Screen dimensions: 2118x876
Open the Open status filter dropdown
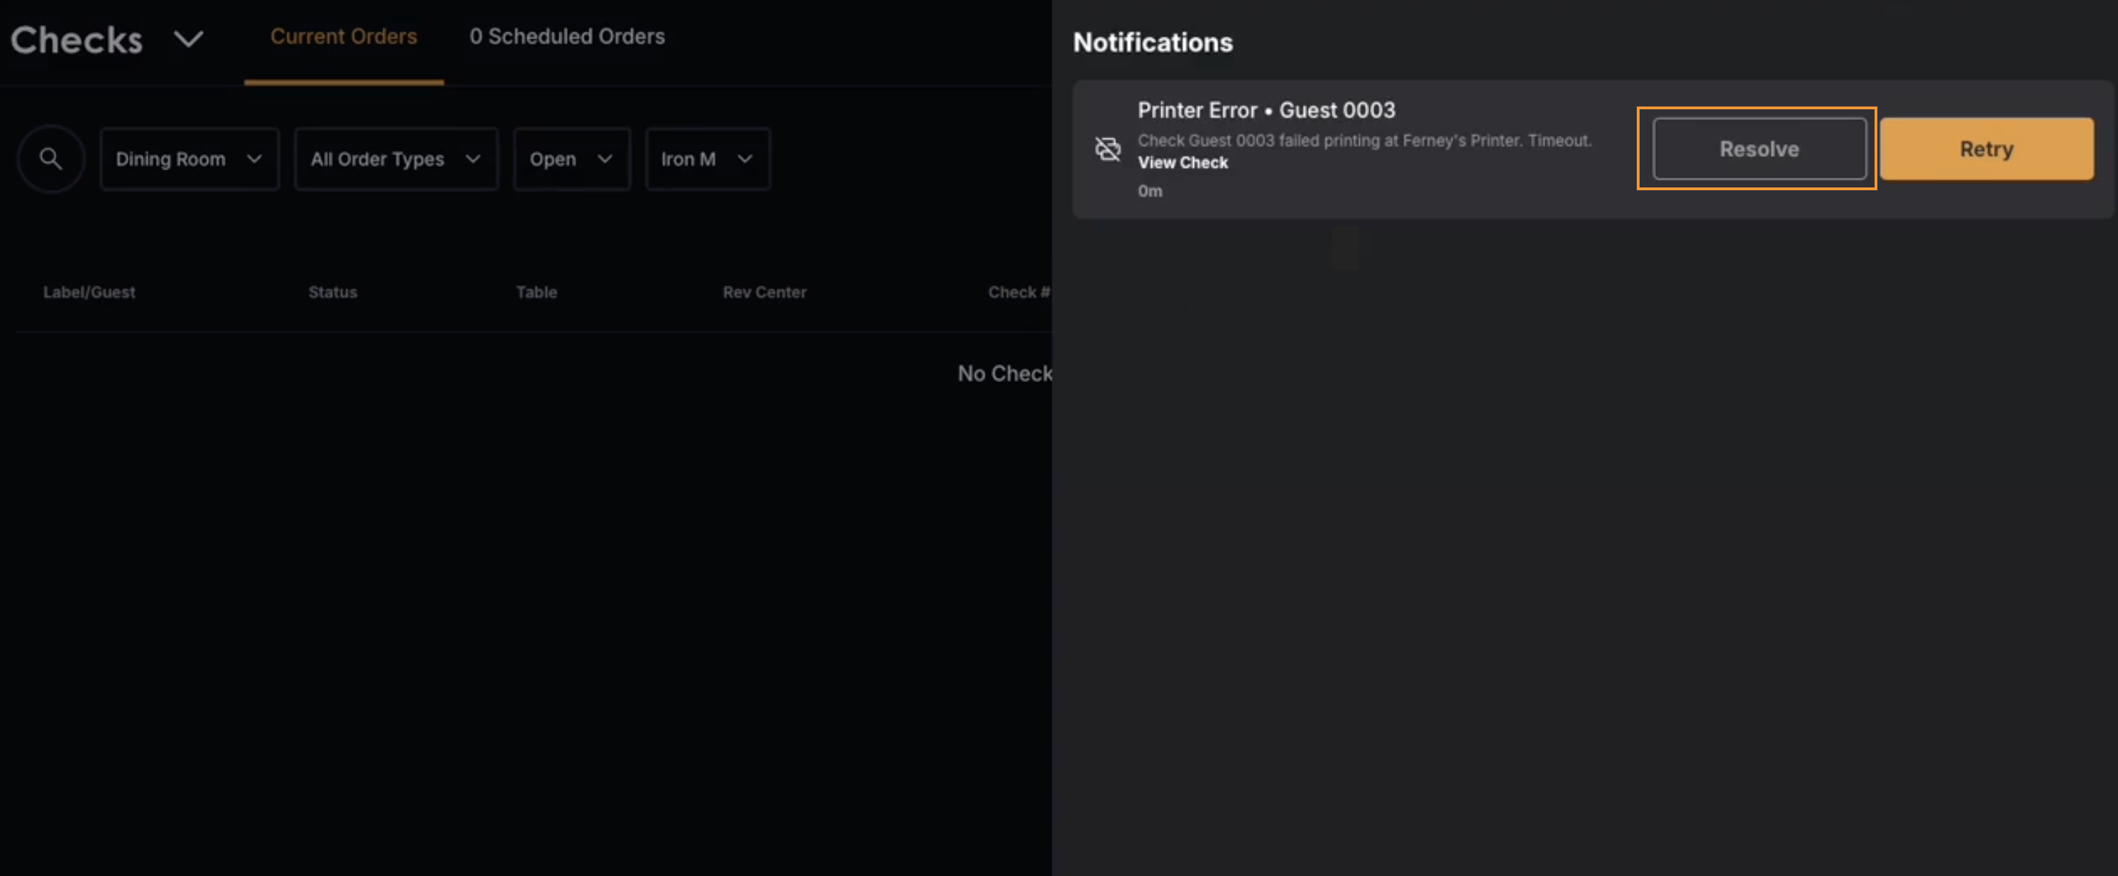[571, 159]
